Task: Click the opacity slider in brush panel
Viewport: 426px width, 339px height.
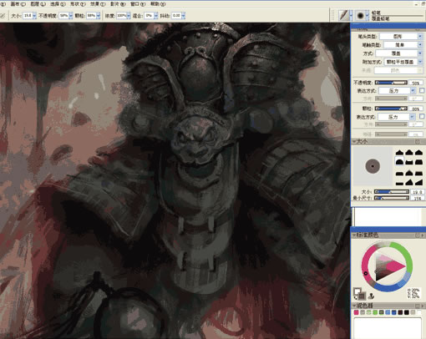Action: point(391,83)
